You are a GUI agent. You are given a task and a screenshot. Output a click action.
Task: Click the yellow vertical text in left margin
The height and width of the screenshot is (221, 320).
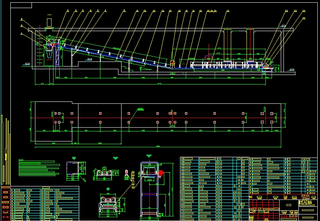[x=6, y=157]
